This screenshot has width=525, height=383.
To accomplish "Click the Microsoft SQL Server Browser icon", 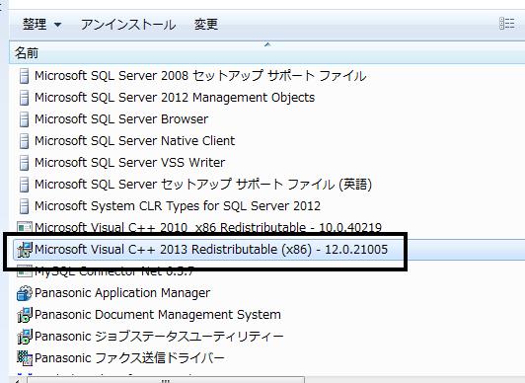I will [x=24, y=119].
